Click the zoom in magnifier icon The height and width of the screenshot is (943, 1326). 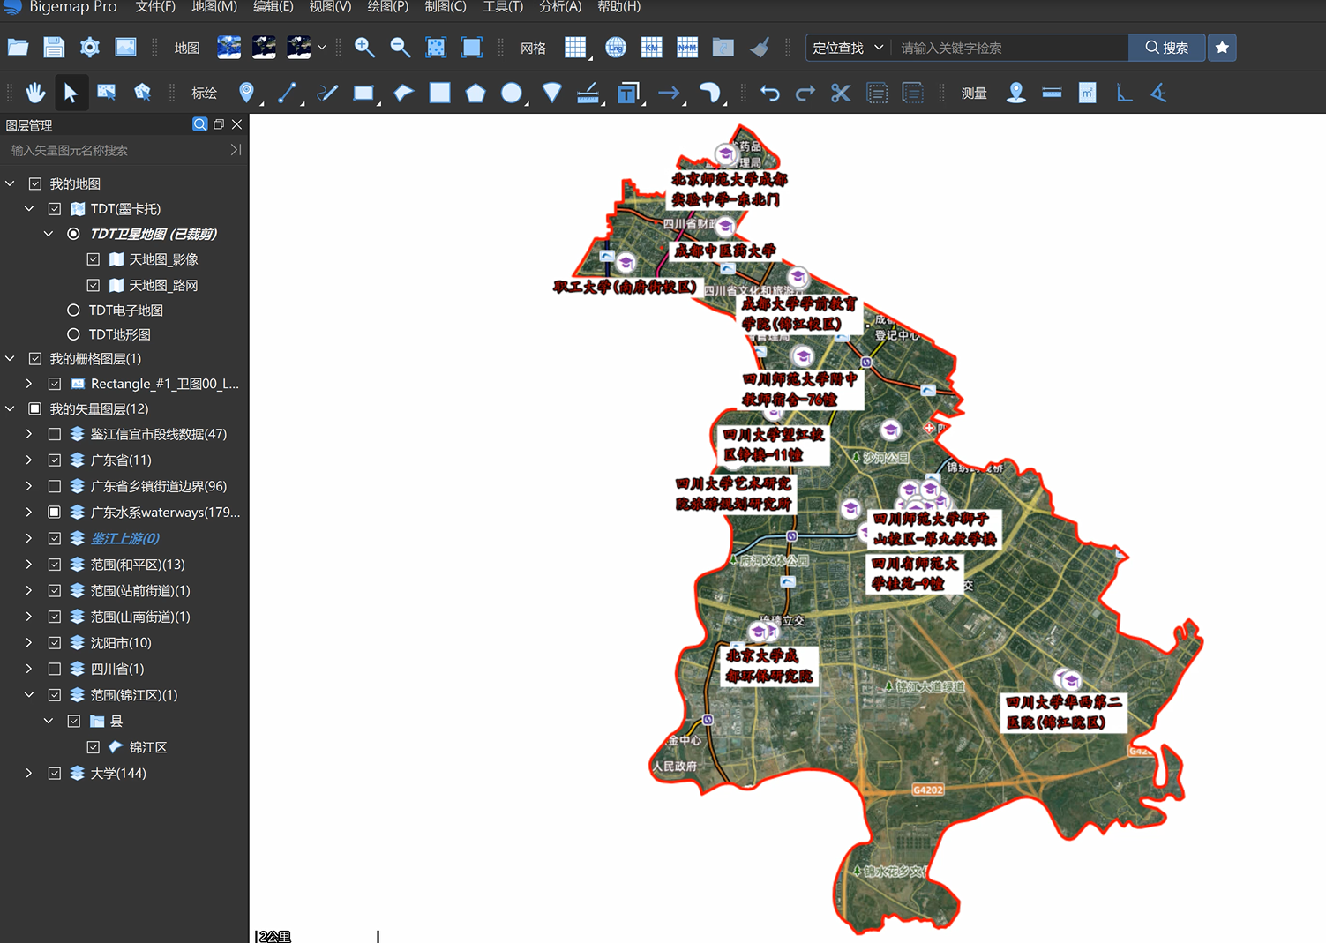364,48
